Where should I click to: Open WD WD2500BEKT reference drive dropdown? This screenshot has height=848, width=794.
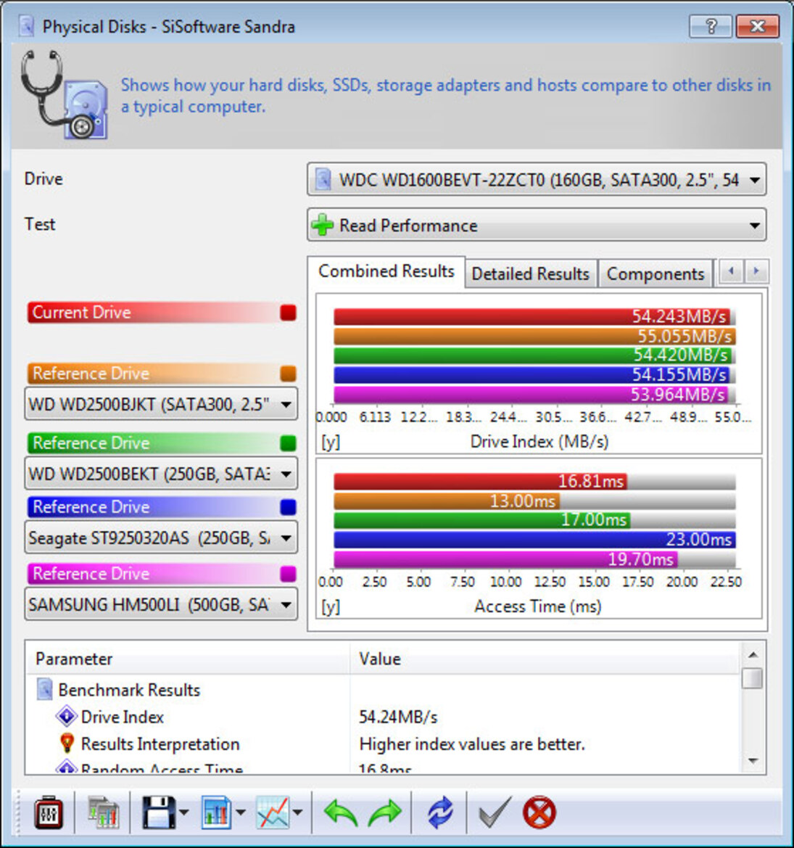click(161, 474)
